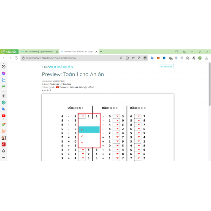211x211 pixels.
Task: Choose the < option in open dropdown
Action: pos(89,136)
